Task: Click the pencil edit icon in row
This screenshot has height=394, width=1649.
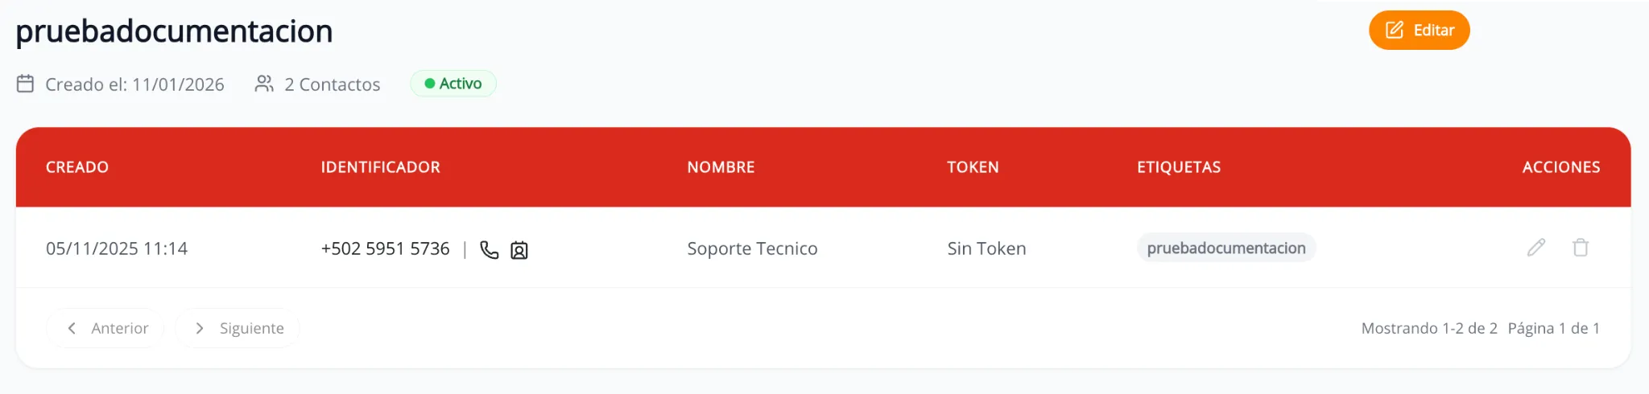Action: click(1536, 248)
